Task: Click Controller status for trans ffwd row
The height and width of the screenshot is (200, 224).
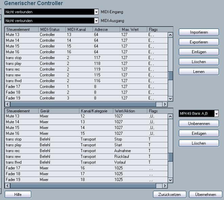Action: tap(47, 81)
